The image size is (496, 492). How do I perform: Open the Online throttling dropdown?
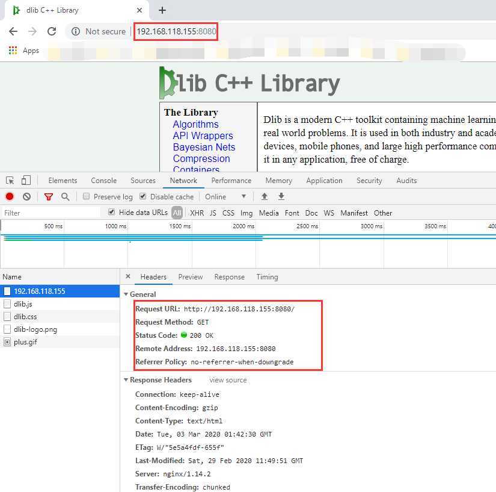click(225, 197)
